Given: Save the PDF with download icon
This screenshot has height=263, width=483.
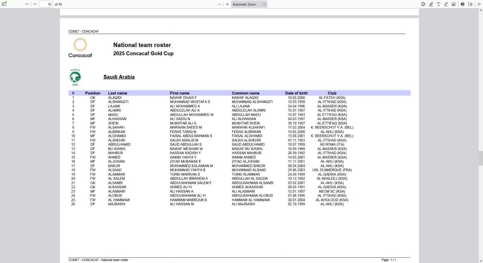Looking at the screenshot, I should (x=470, y=4).
